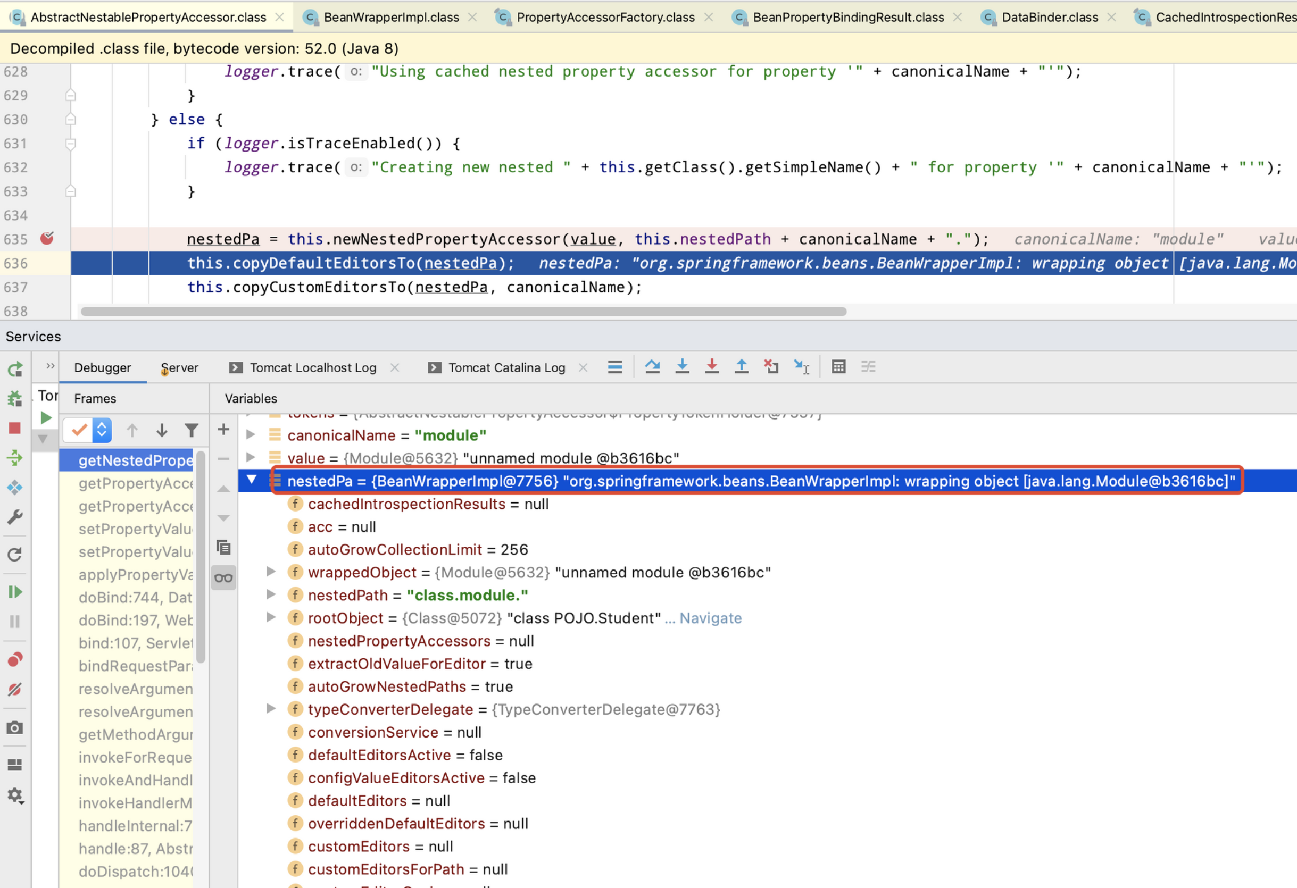Click the expand chevrons next to the Debugger tab
1297x888 pixels.
[x=50, y=366]
